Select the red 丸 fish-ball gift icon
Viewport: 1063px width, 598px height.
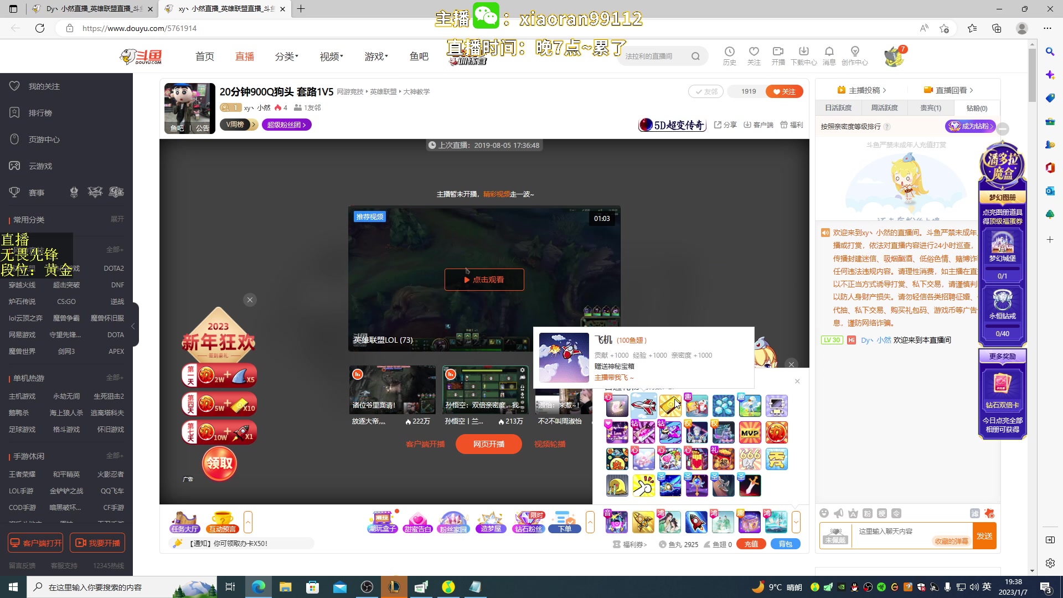click(776, 432)
